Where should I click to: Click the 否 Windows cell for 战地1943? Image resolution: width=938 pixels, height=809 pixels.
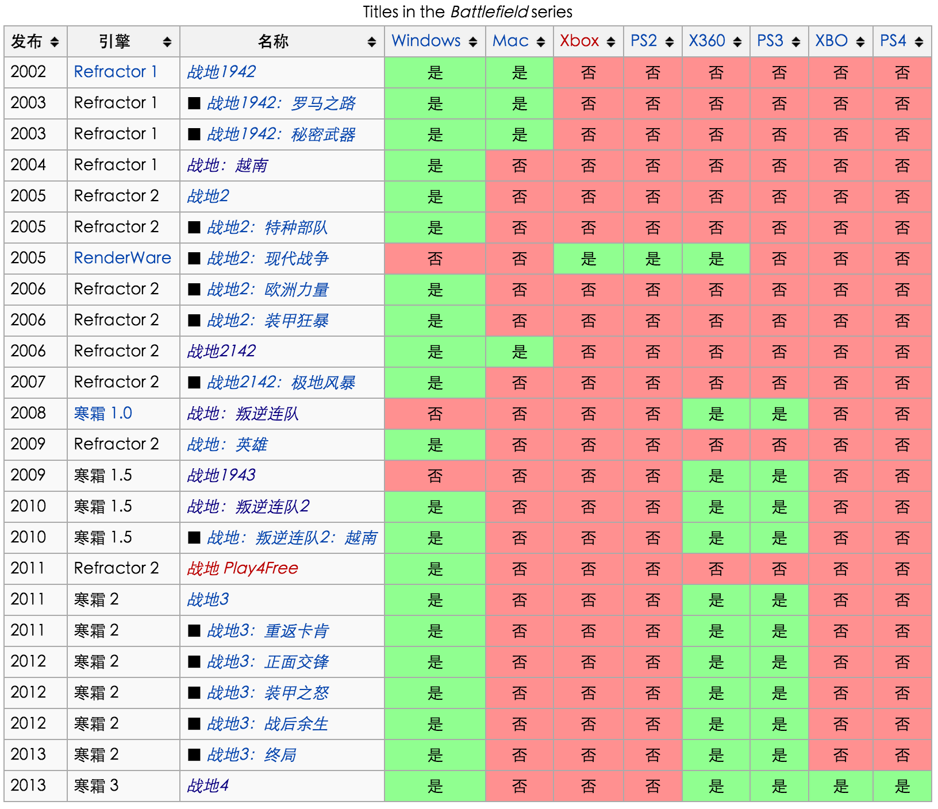[435, 475]
